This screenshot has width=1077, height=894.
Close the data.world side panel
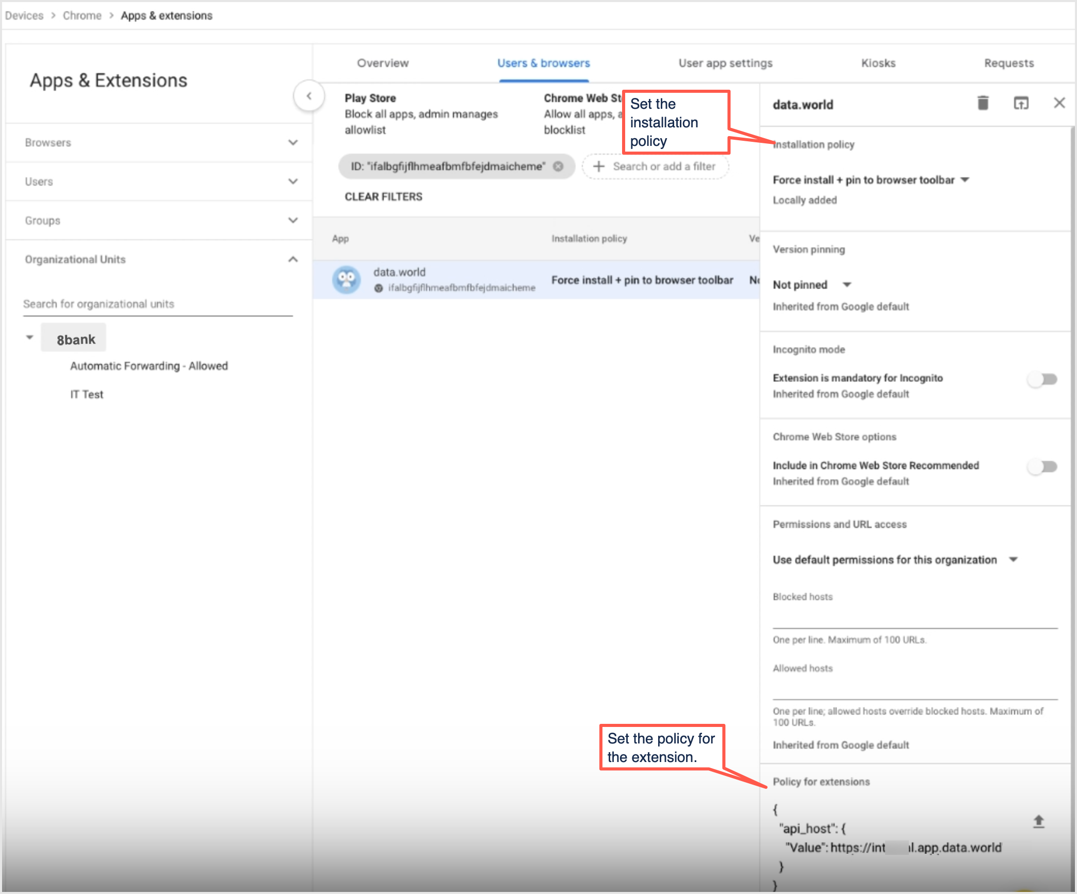point(1059,103)
